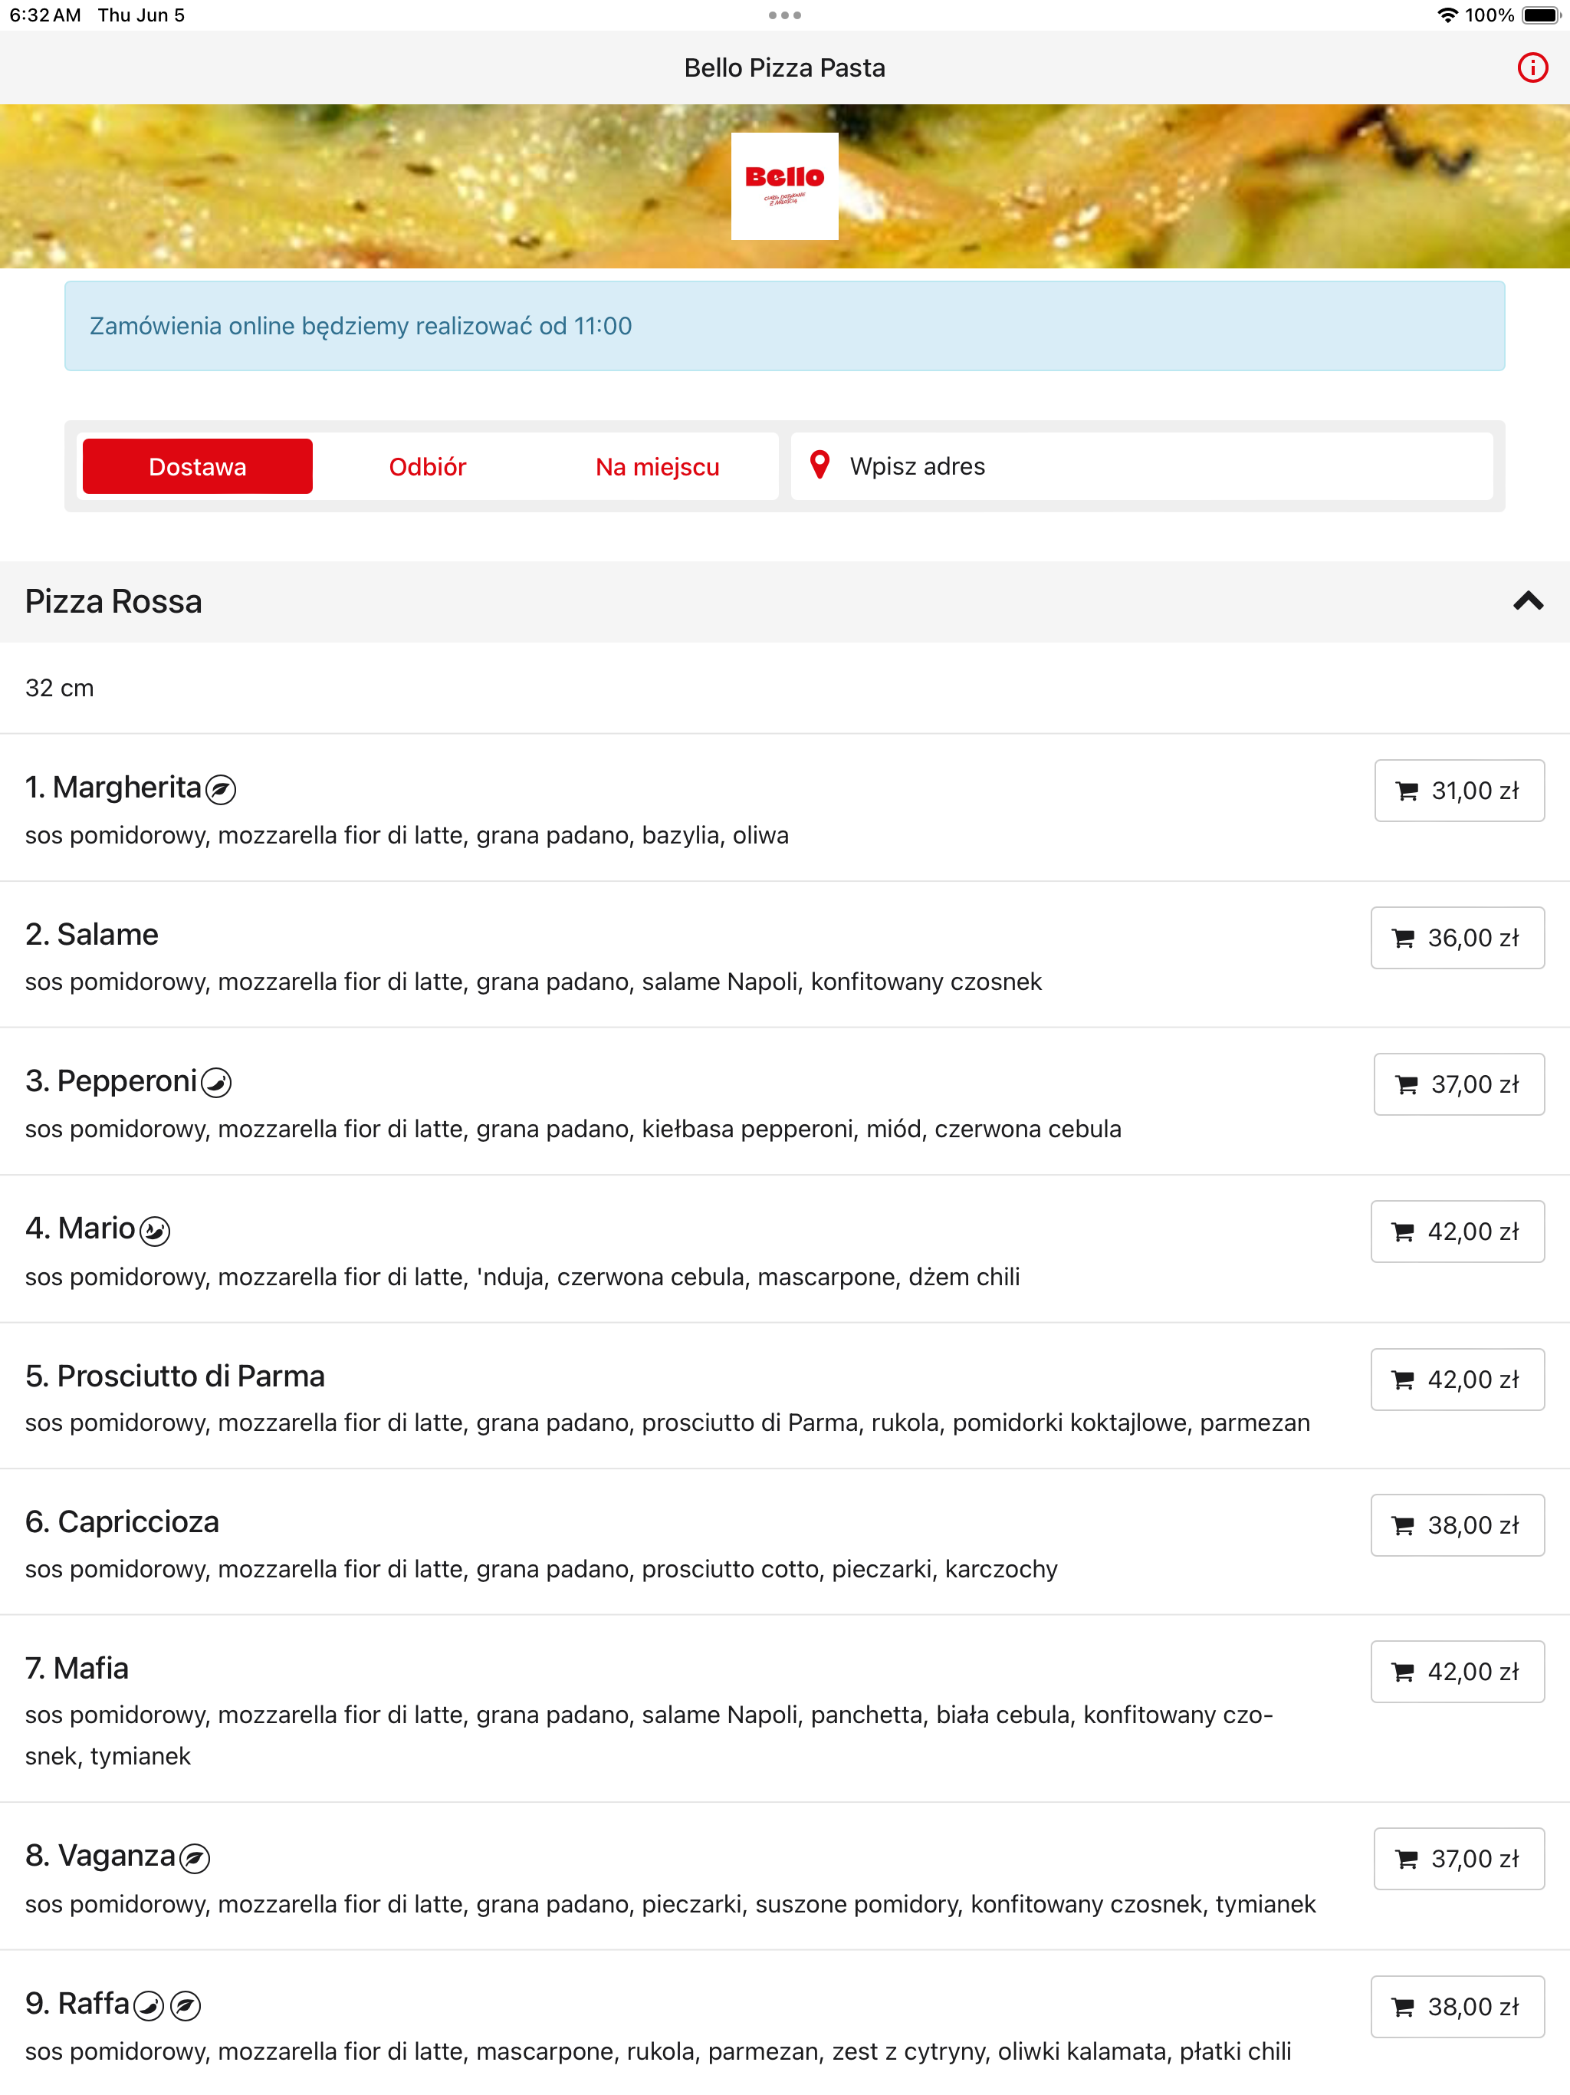Image resolution: width=1570 pixels, height=2095 pixels.
Task: Tap the red location pin icon
Action: [x=820, y=465]
